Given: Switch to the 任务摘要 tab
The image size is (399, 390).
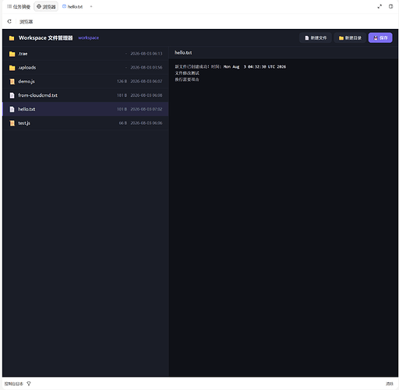Looking at the screenshot, I should pyautogui.click(x=19, y=6).
